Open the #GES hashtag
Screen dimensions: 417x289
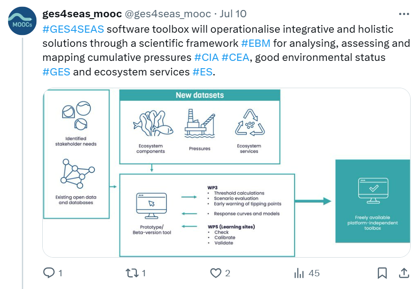point(56,72)
